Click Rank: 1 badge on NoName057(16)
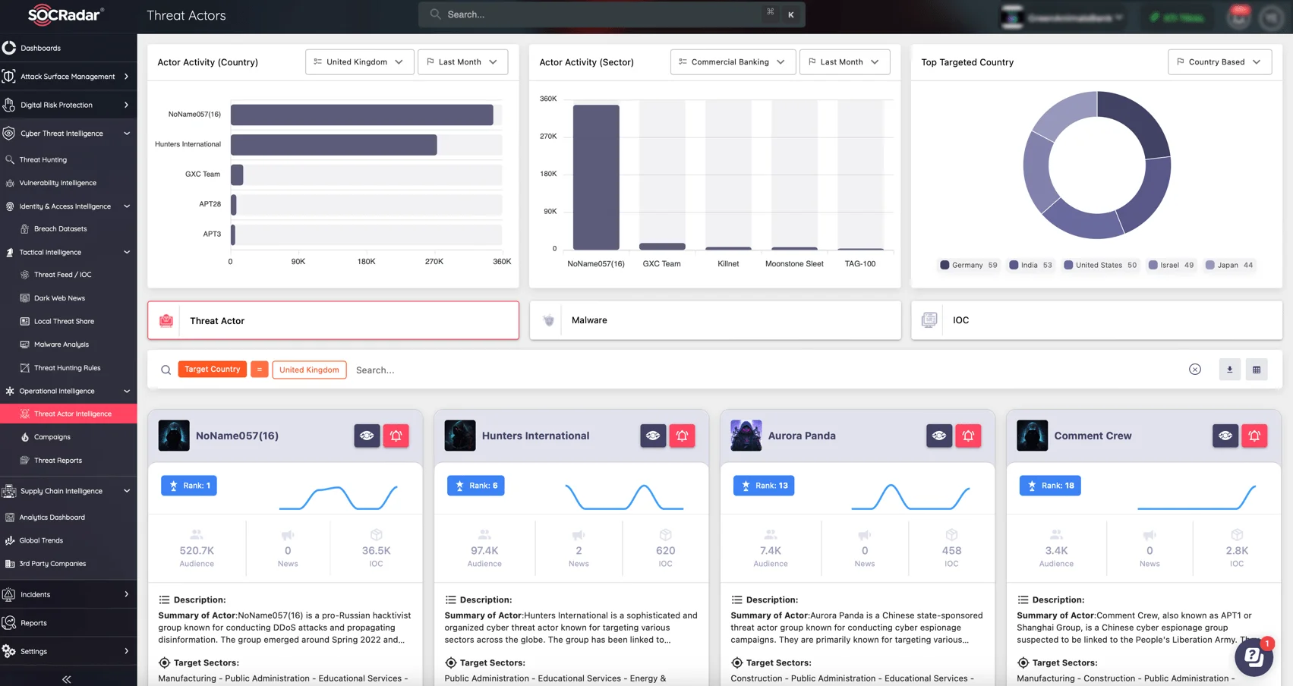The image size is (1293, 686). tap(189, 486)
